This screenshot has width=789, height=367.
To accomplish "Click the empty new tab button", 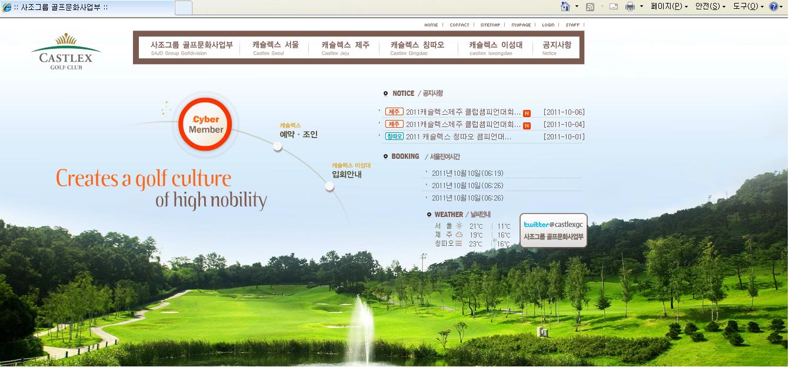I will [184, 8].
